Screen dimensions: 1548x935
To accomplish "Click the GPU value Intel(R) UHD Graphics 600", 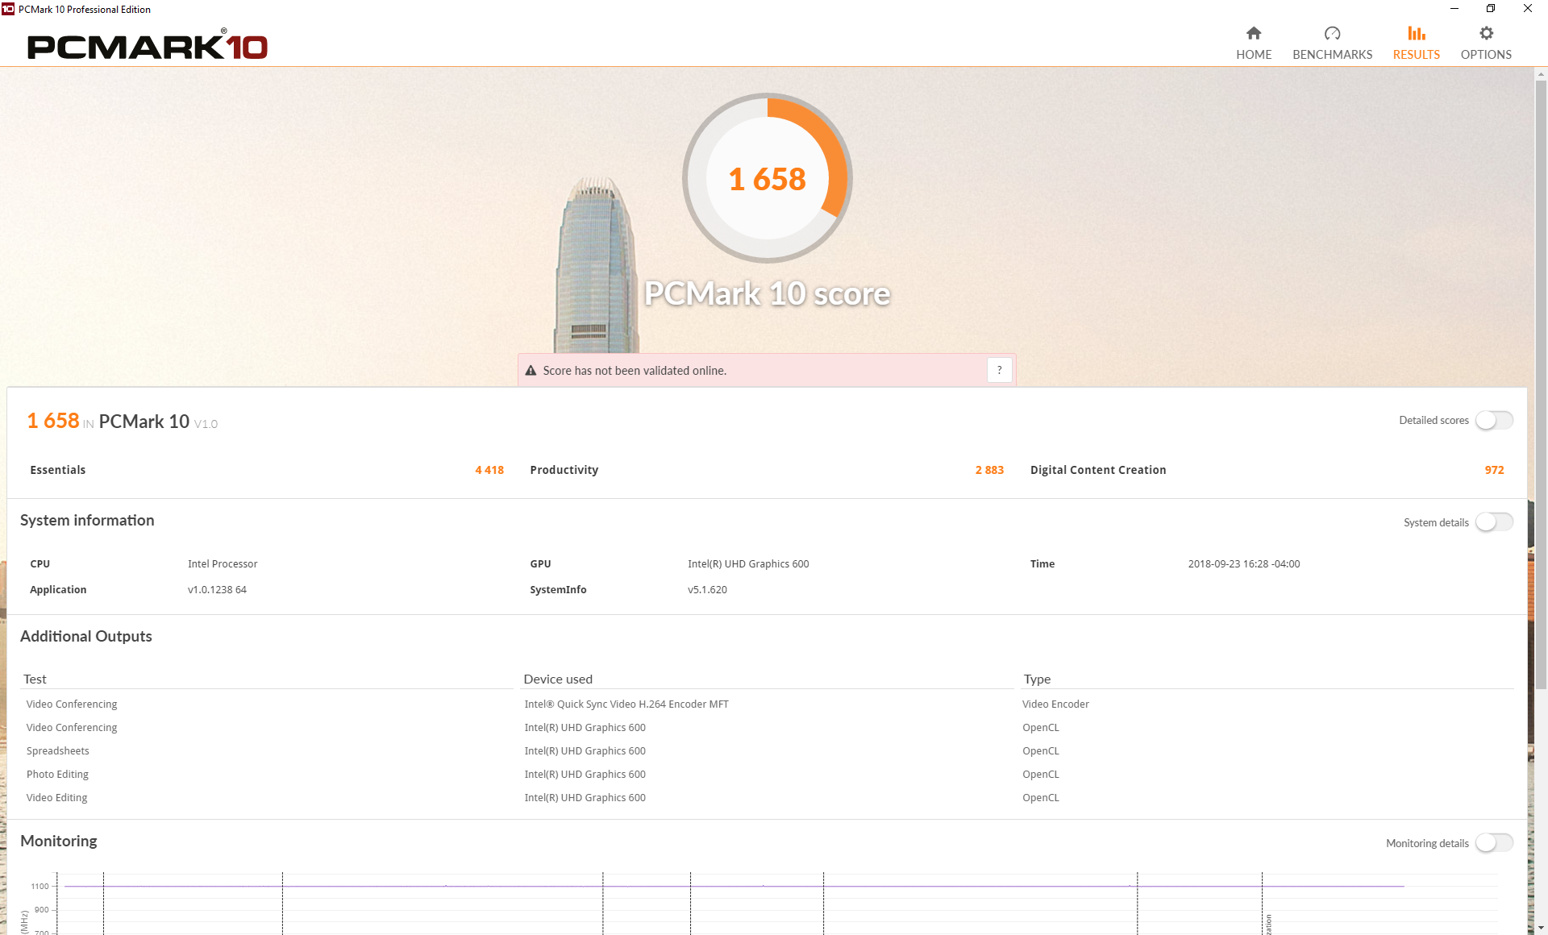I will (x=748, y=564).
